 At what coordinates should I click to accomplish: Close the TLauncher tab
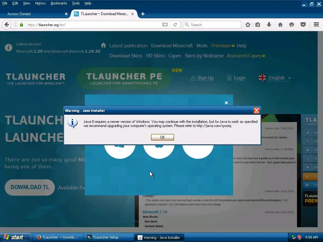coord(132,14)
